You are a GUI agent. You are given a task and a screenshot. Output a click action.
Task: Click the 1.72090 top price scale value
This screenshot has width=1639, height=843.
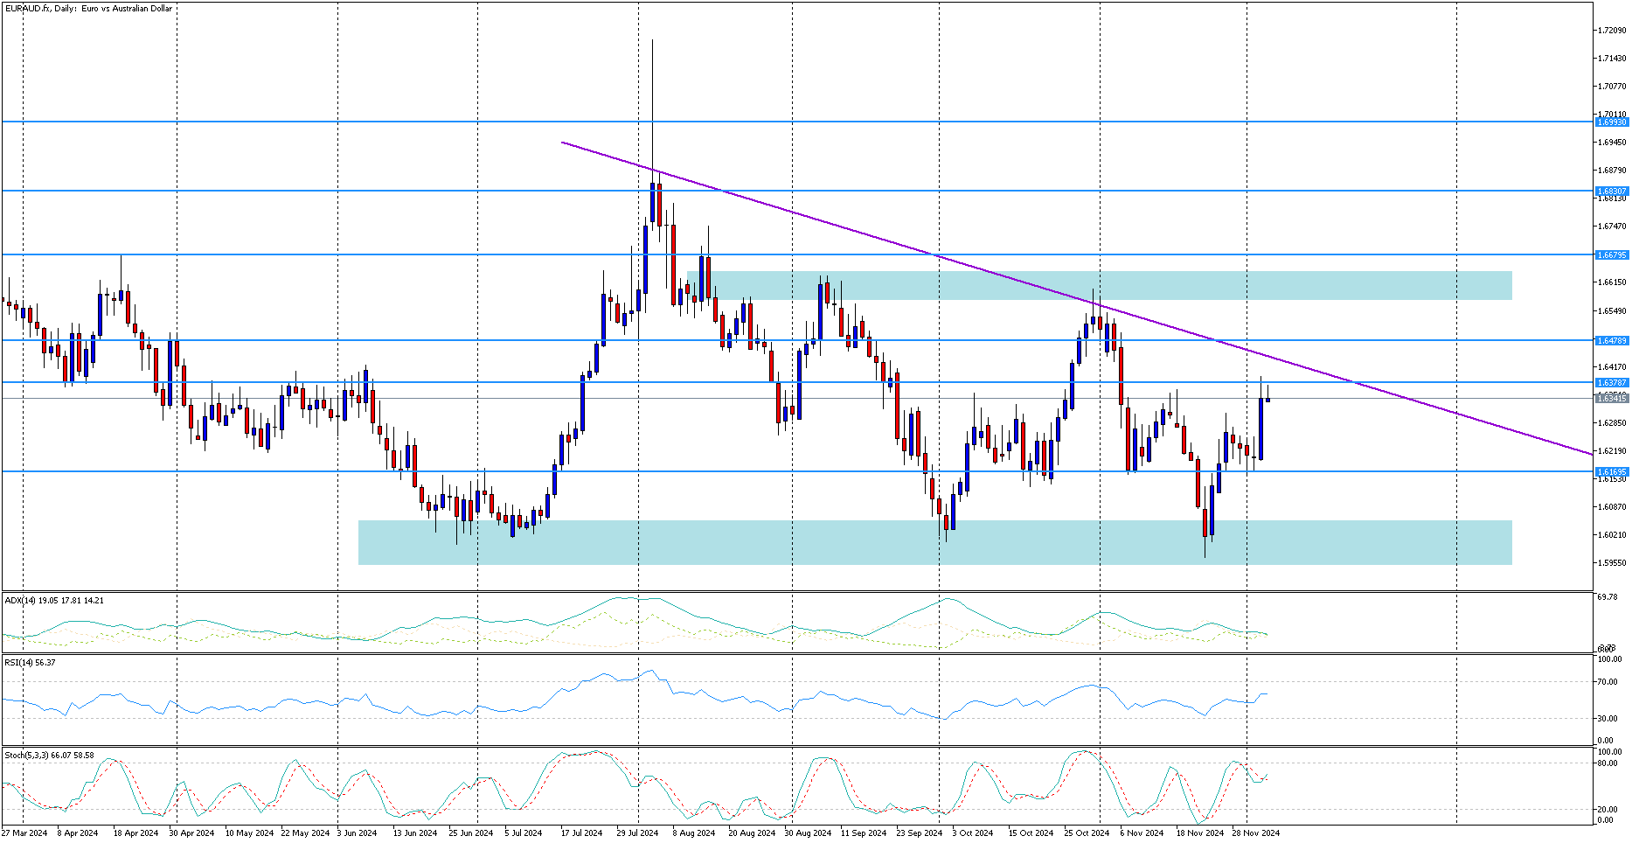(1612, 30)
